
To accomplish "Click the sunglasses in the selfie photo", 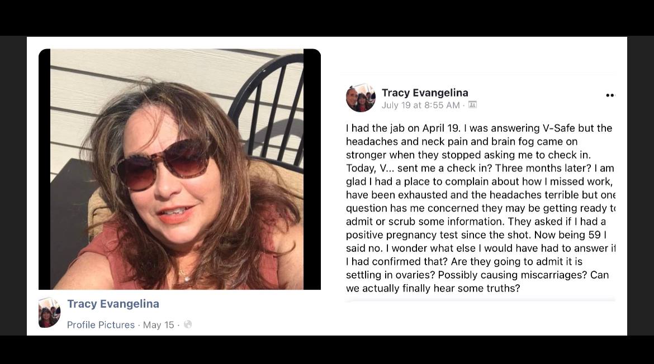I will click(165, 162).
